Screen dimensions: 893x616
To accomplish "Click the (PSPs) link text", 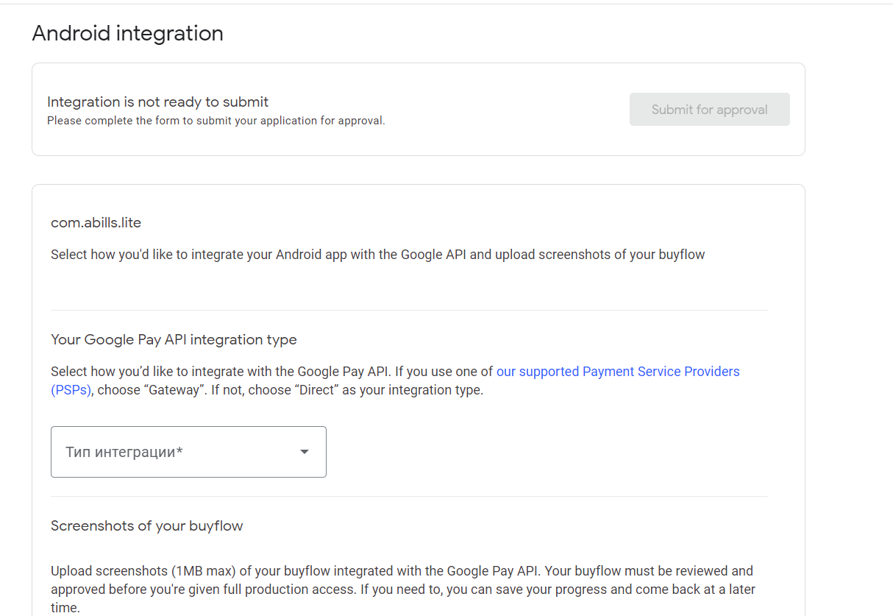I will 71,390.
